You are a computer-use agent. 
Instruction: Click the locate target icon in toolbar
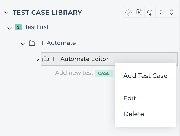(x=129, y=12)
